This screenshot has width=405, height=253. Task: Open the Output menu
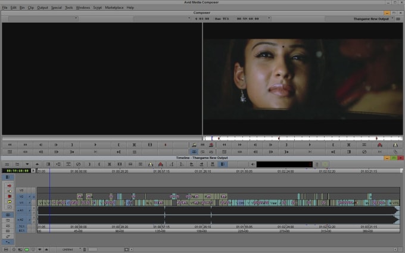click(42, 8)
